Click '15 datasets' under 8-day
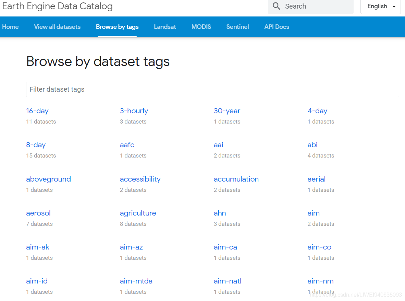The height and width of the screenshot is (301, 405). point(41,155)
